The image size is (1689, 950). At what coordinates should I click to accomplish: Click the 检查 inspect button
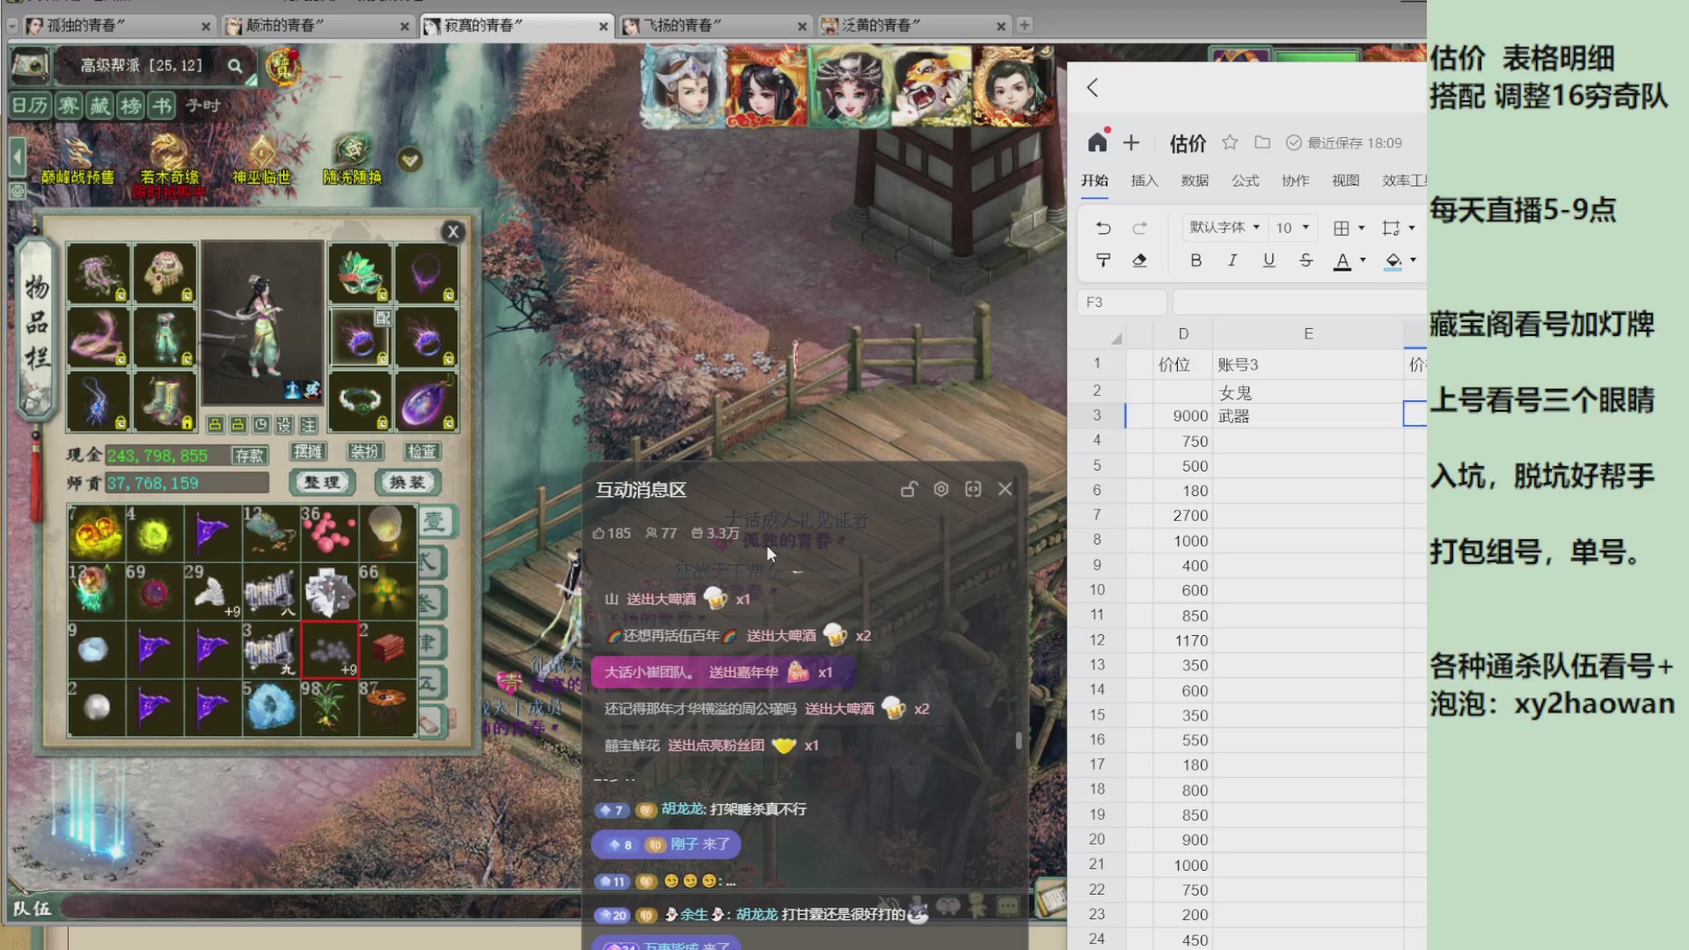[422, 451]
